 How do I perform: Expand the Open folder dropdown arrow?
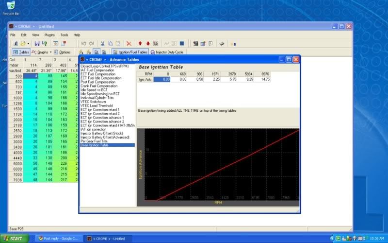pos(28,44)
